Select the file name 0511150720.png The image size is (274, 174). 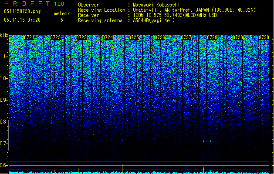pyautogui.click(x=22, y=11)
